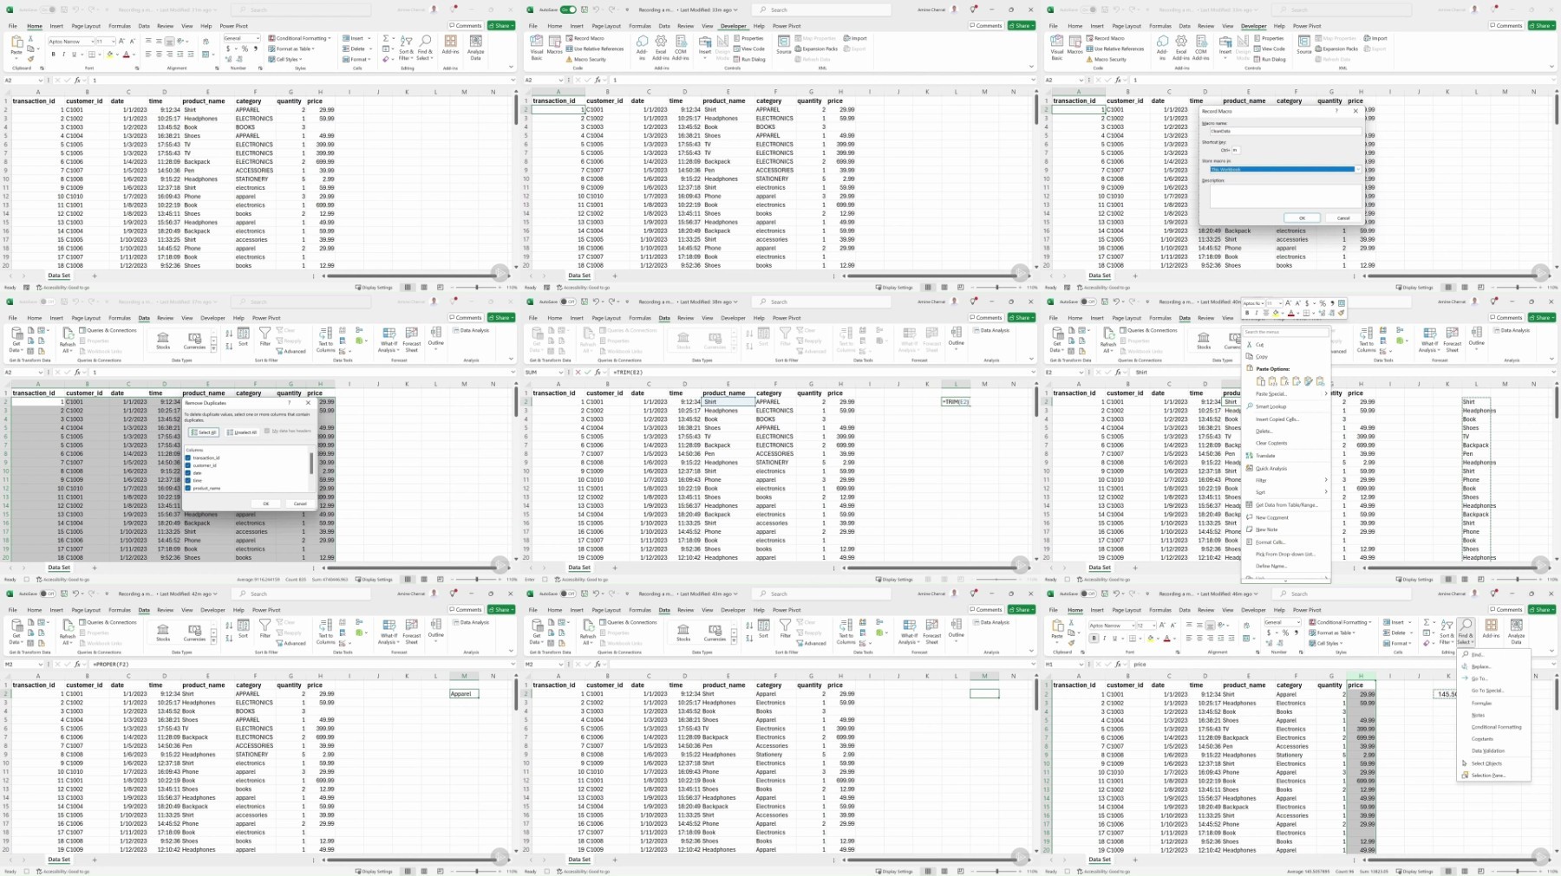The width and height of the screenshot is (1561, 876).
Task: Click the Macro name field in Record Macro dialog
Action: pyautogui.click(x=1285, y=131)
